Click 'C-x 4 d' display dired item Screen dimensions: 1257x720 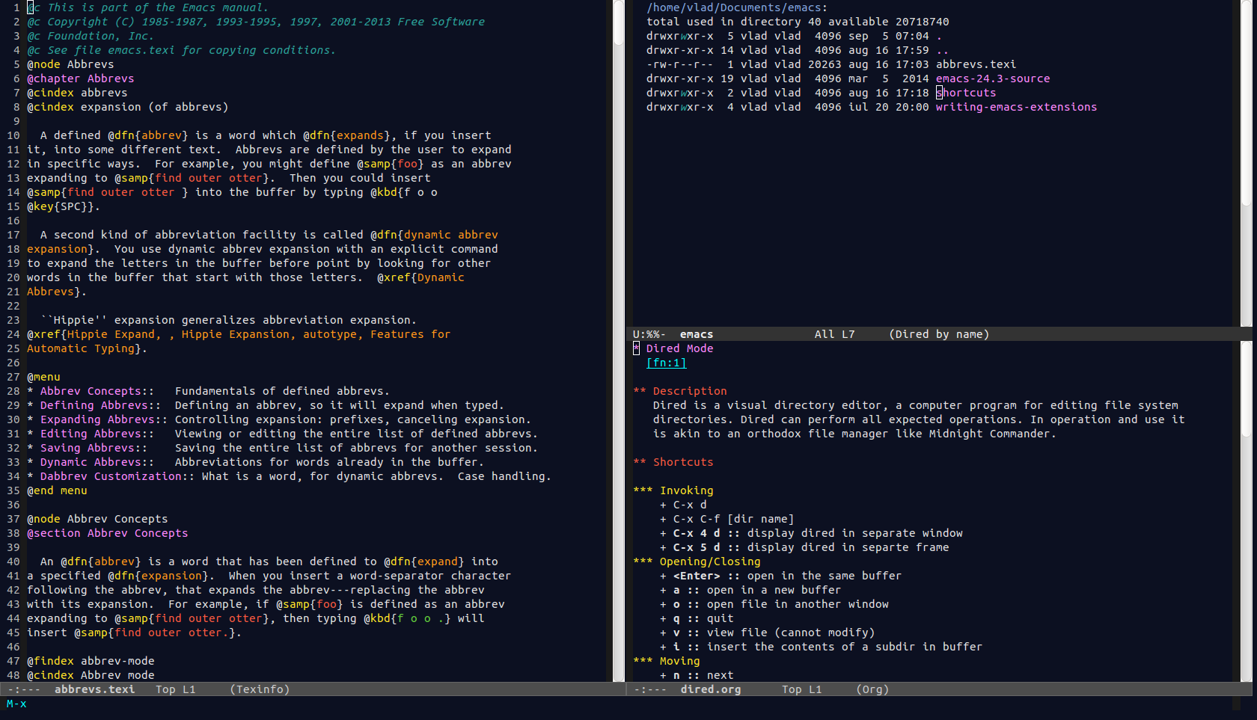point(811,533)
